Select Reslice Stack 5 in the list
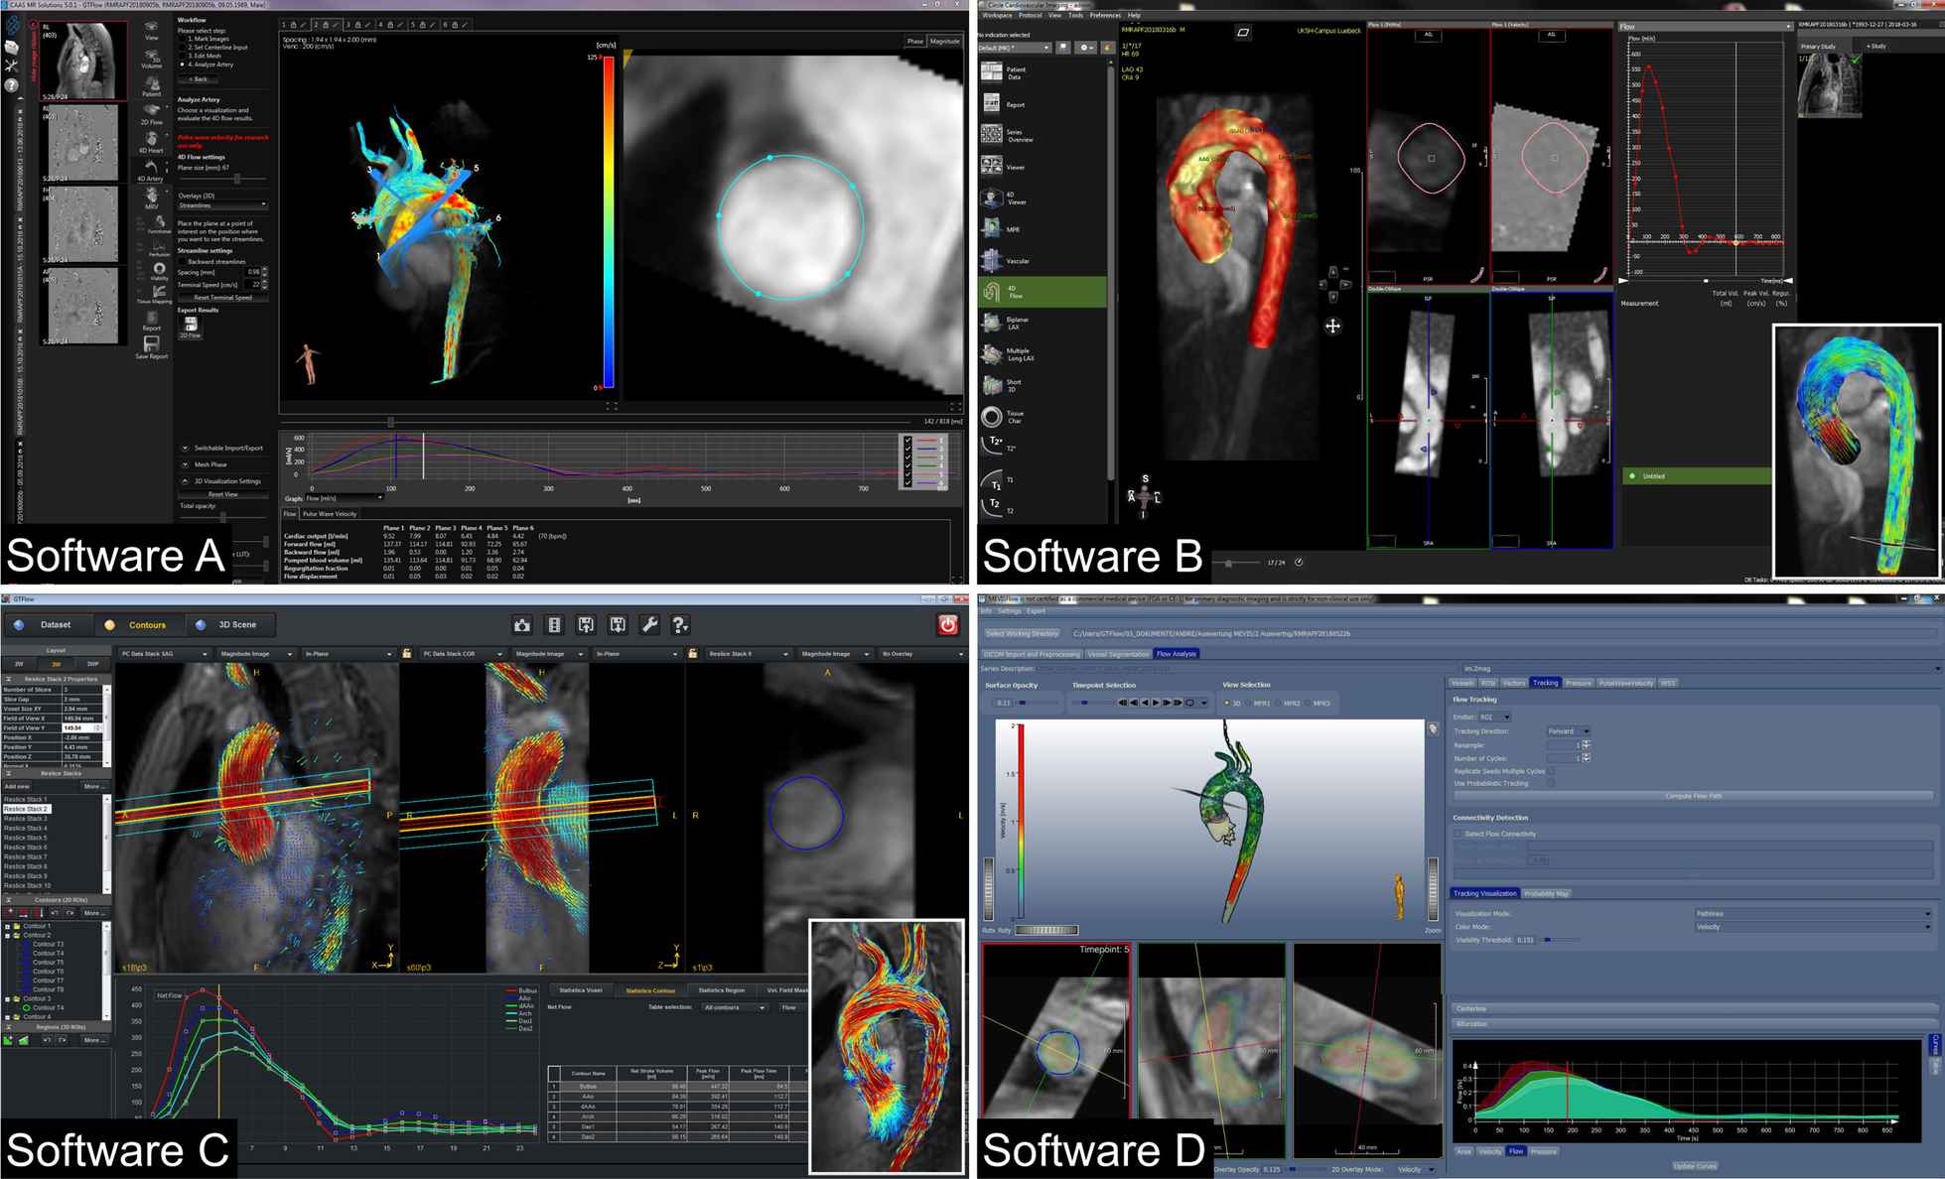The width and height of the screenshot is (1945, 1179). point(26,838)
